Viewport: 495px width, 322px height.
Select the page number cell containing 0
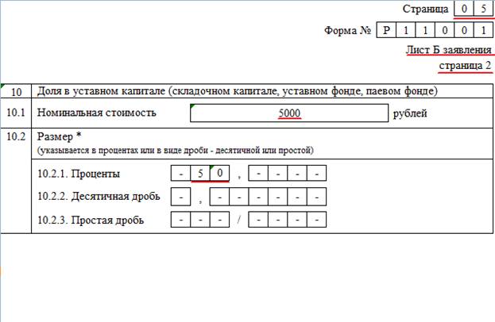click(x=462, y=10)
